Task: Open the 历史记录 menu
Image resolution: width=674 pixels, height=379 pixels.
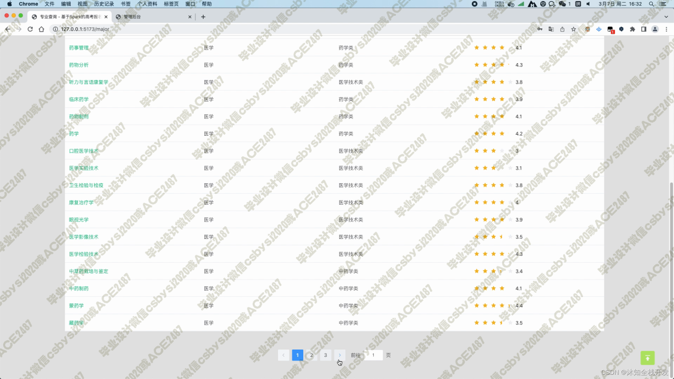Action: (x=104, y=4)
